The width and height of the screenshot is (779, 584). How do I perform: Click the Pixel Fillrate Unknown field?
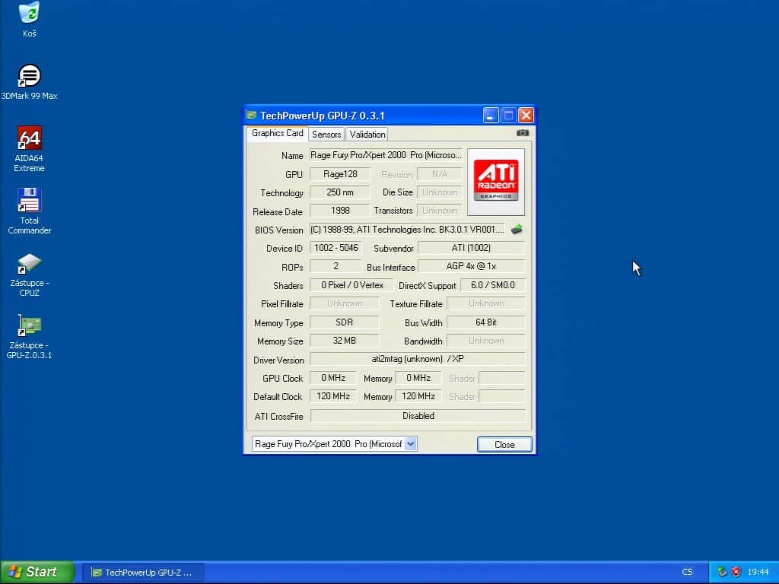pyautogui.click(x=345, y=304)
